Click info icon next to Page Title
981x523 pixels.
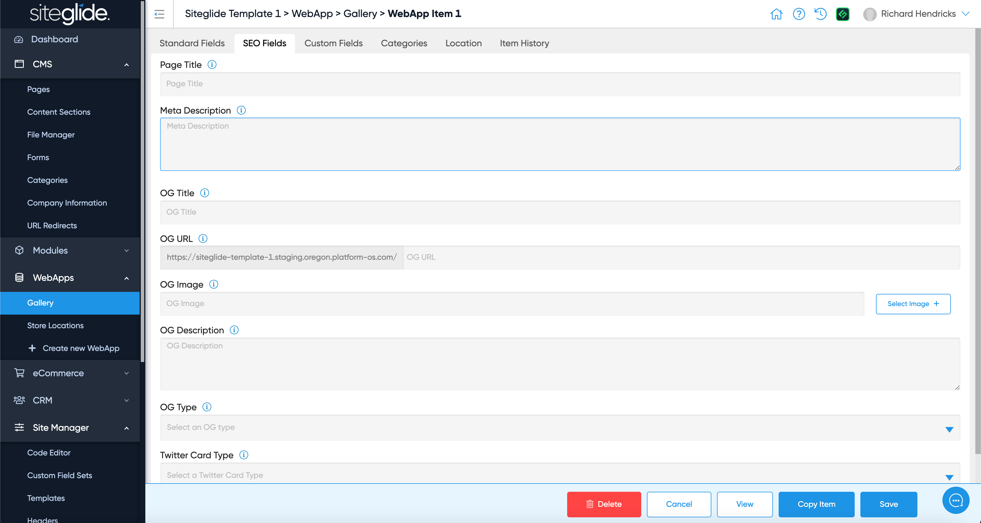212,64
